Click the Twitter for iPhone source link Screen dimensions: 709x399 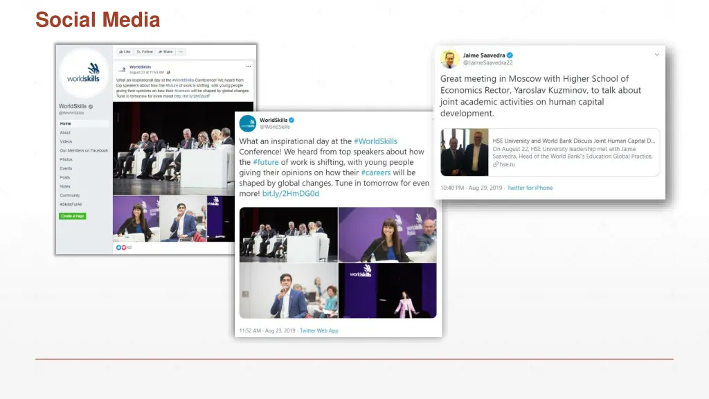(530, 188)
